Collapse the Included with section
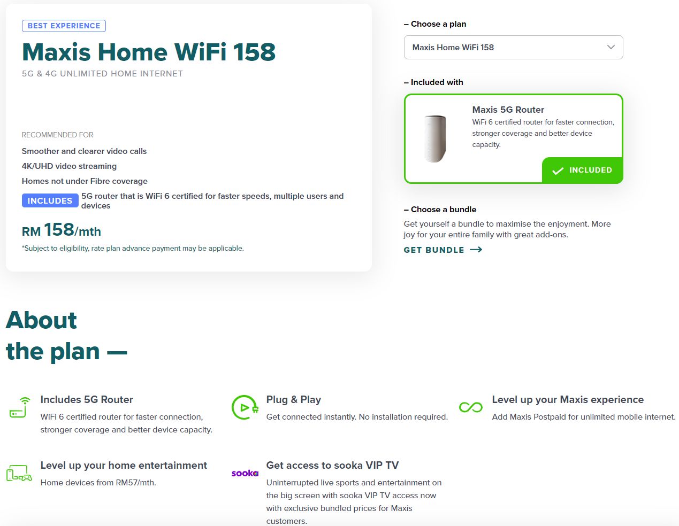 pyautogui.click(x=434, y=82)
